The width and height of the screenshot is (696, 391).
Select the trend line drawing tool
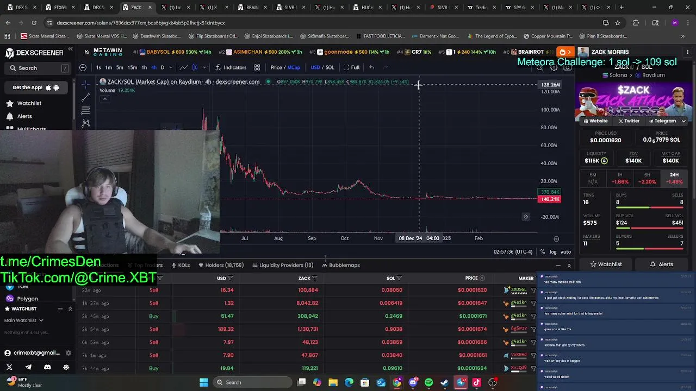[85, 97]
